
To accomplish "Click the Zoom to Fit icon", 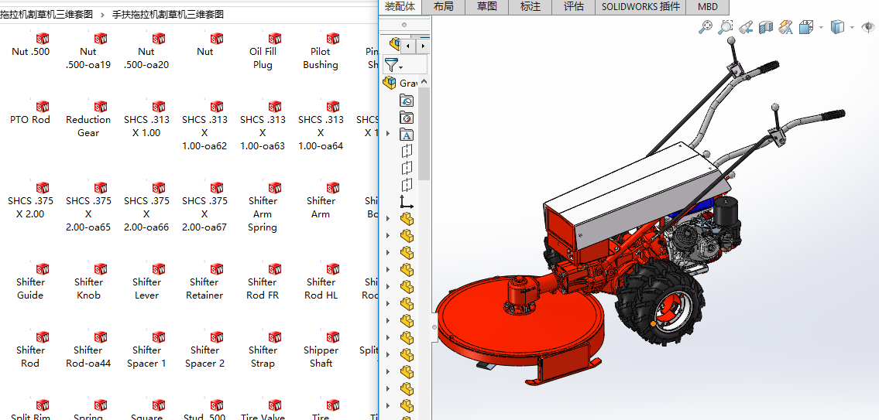I will click(x=706, y=27).
